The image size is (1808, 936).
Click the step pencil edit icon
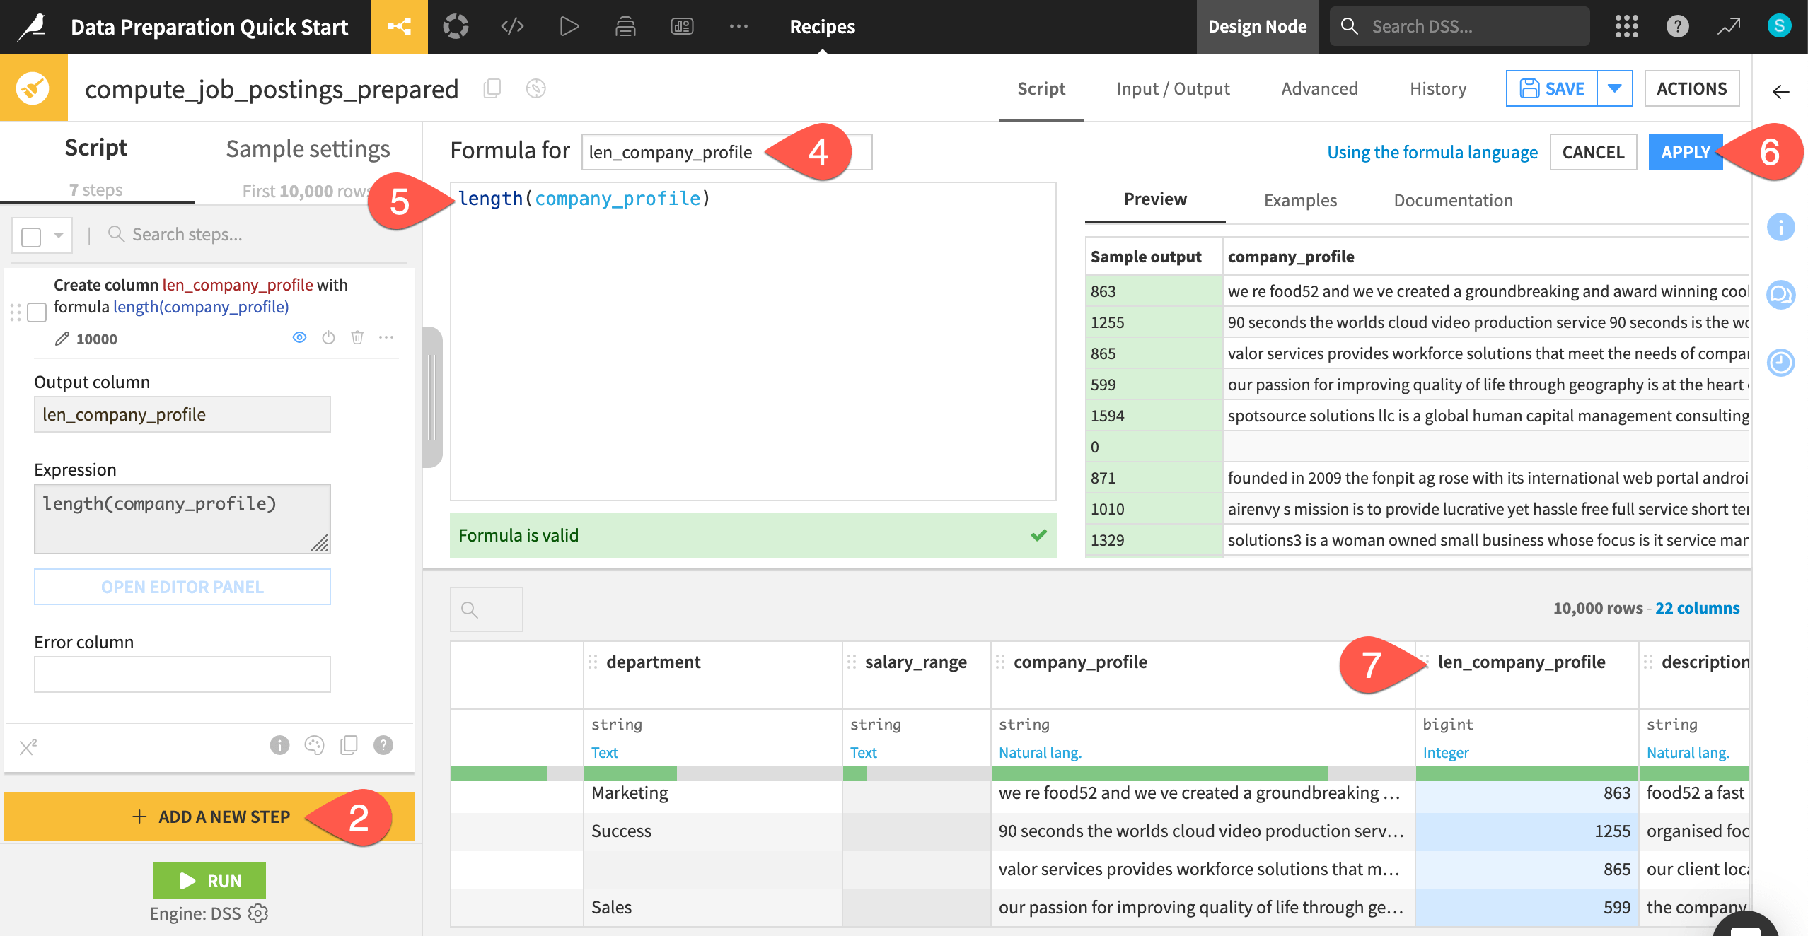point(62,339)
